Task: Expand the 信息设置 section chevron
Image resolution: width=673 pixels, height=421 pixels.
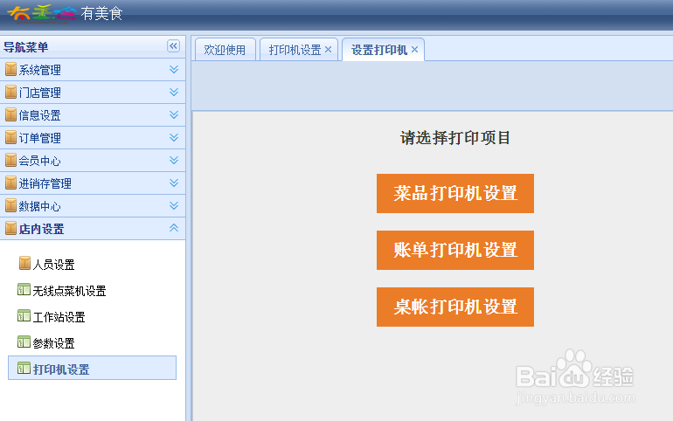Action: [x=174, y=115]
